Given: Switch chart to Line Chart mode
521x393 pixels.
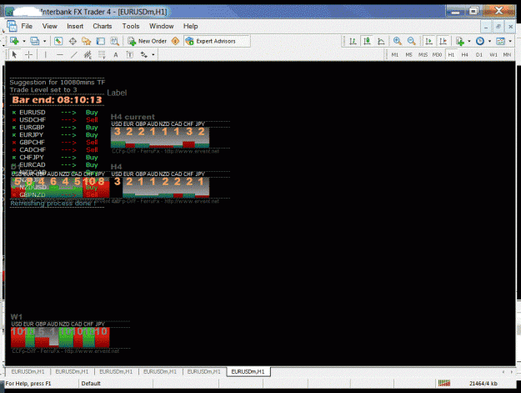Looking at the screenshot, I should pyautogui.click(x=381, y=41).
